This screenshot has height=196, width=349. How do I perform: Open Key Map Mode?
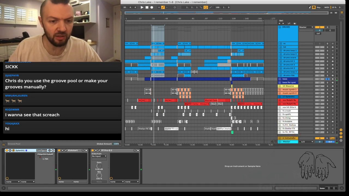click(x=318, y=7)
